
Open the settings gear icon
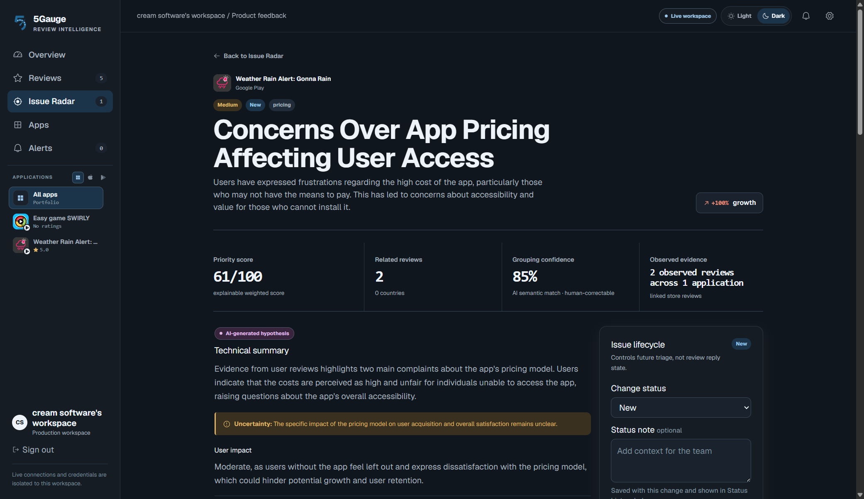tap(830, 16)
